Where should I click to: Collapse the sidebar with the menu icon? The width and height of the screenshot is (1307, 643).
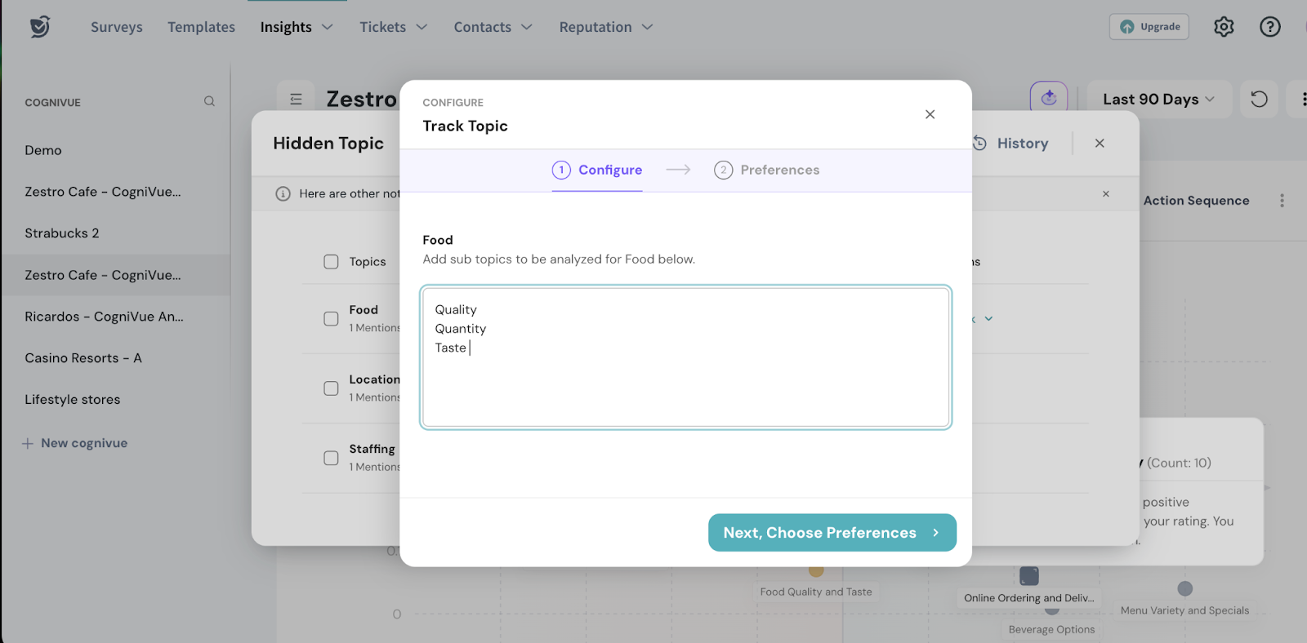(x=296, y=100)
